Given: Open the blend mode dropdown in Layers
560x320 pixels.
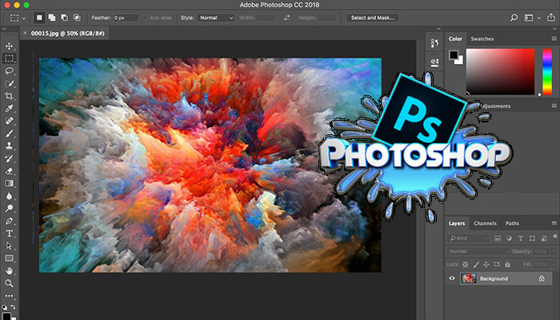Looking at the screenshot, I should tap(478, 250).
